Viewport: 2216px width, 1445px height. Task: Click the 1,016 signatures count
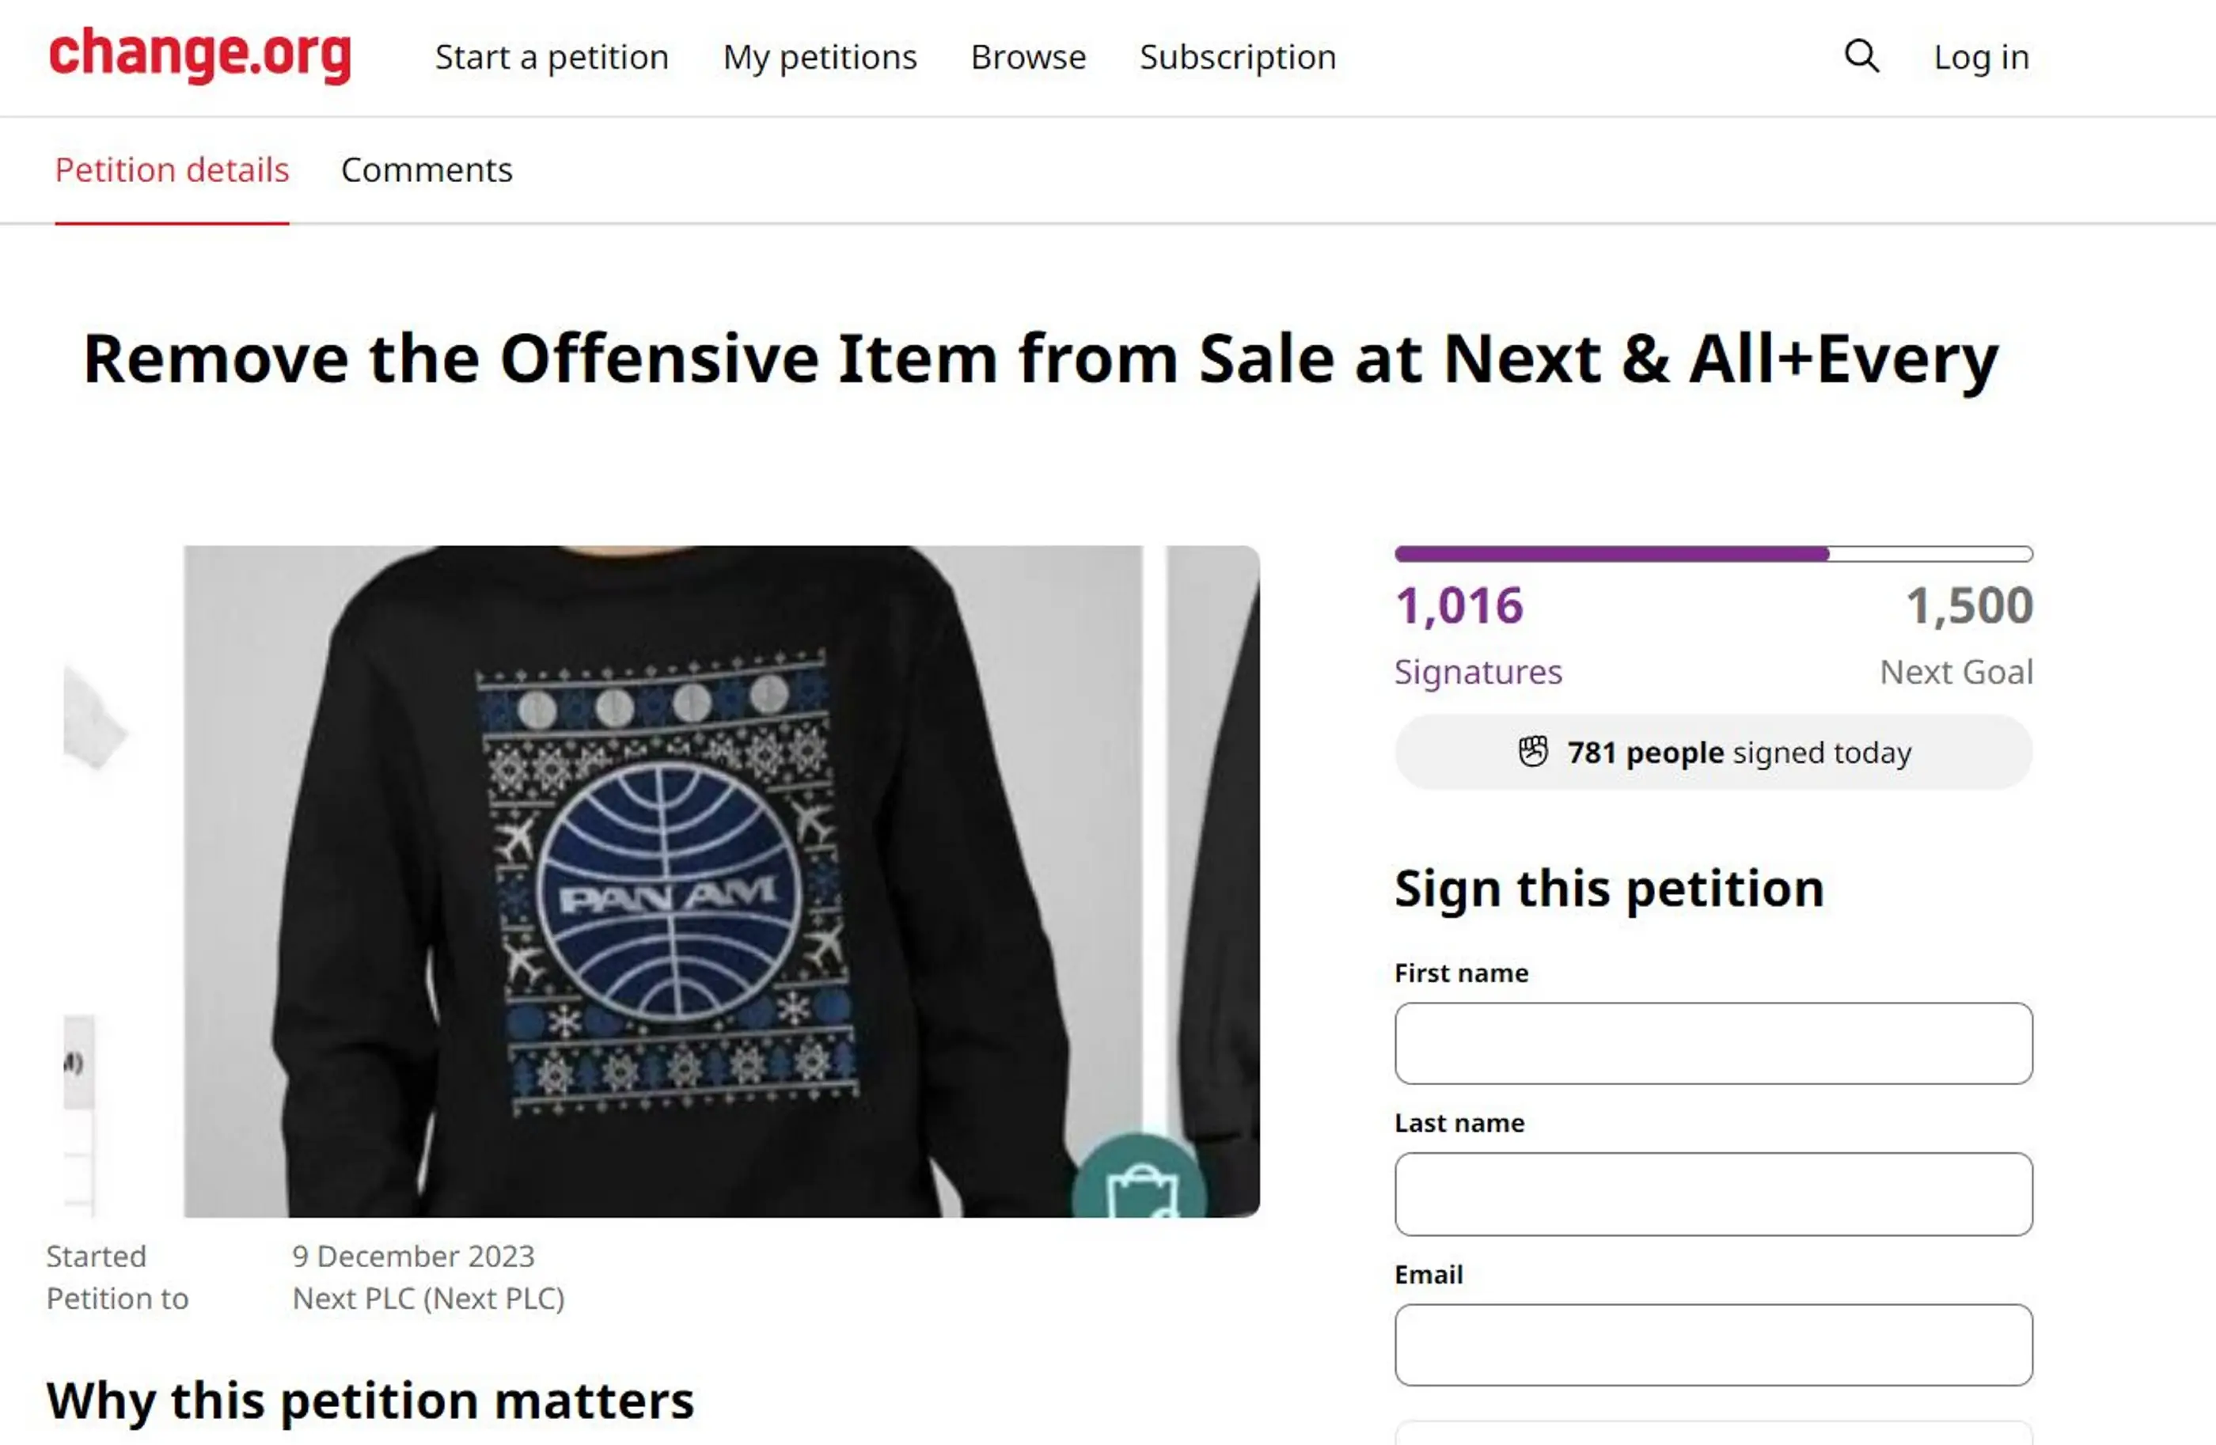click(x=1458, y=605)
